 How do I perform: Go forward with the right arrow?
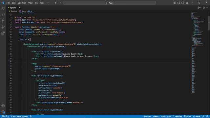click(60, 3)
